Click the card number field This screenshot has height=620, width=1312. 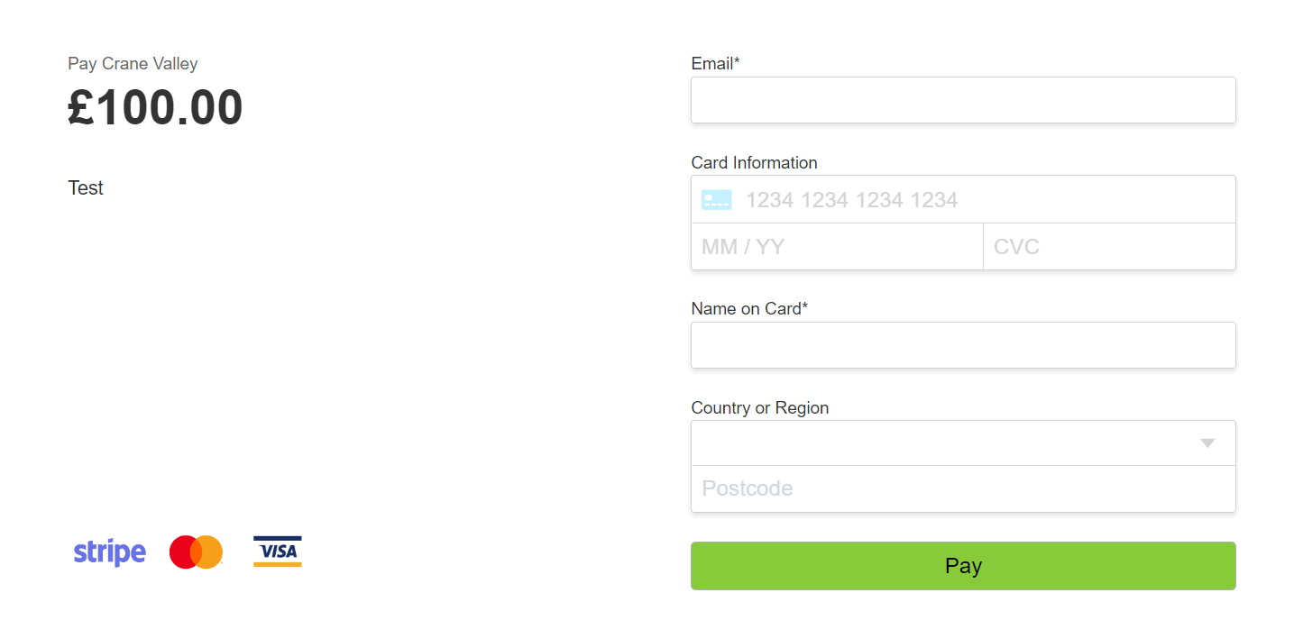(983, 200)
